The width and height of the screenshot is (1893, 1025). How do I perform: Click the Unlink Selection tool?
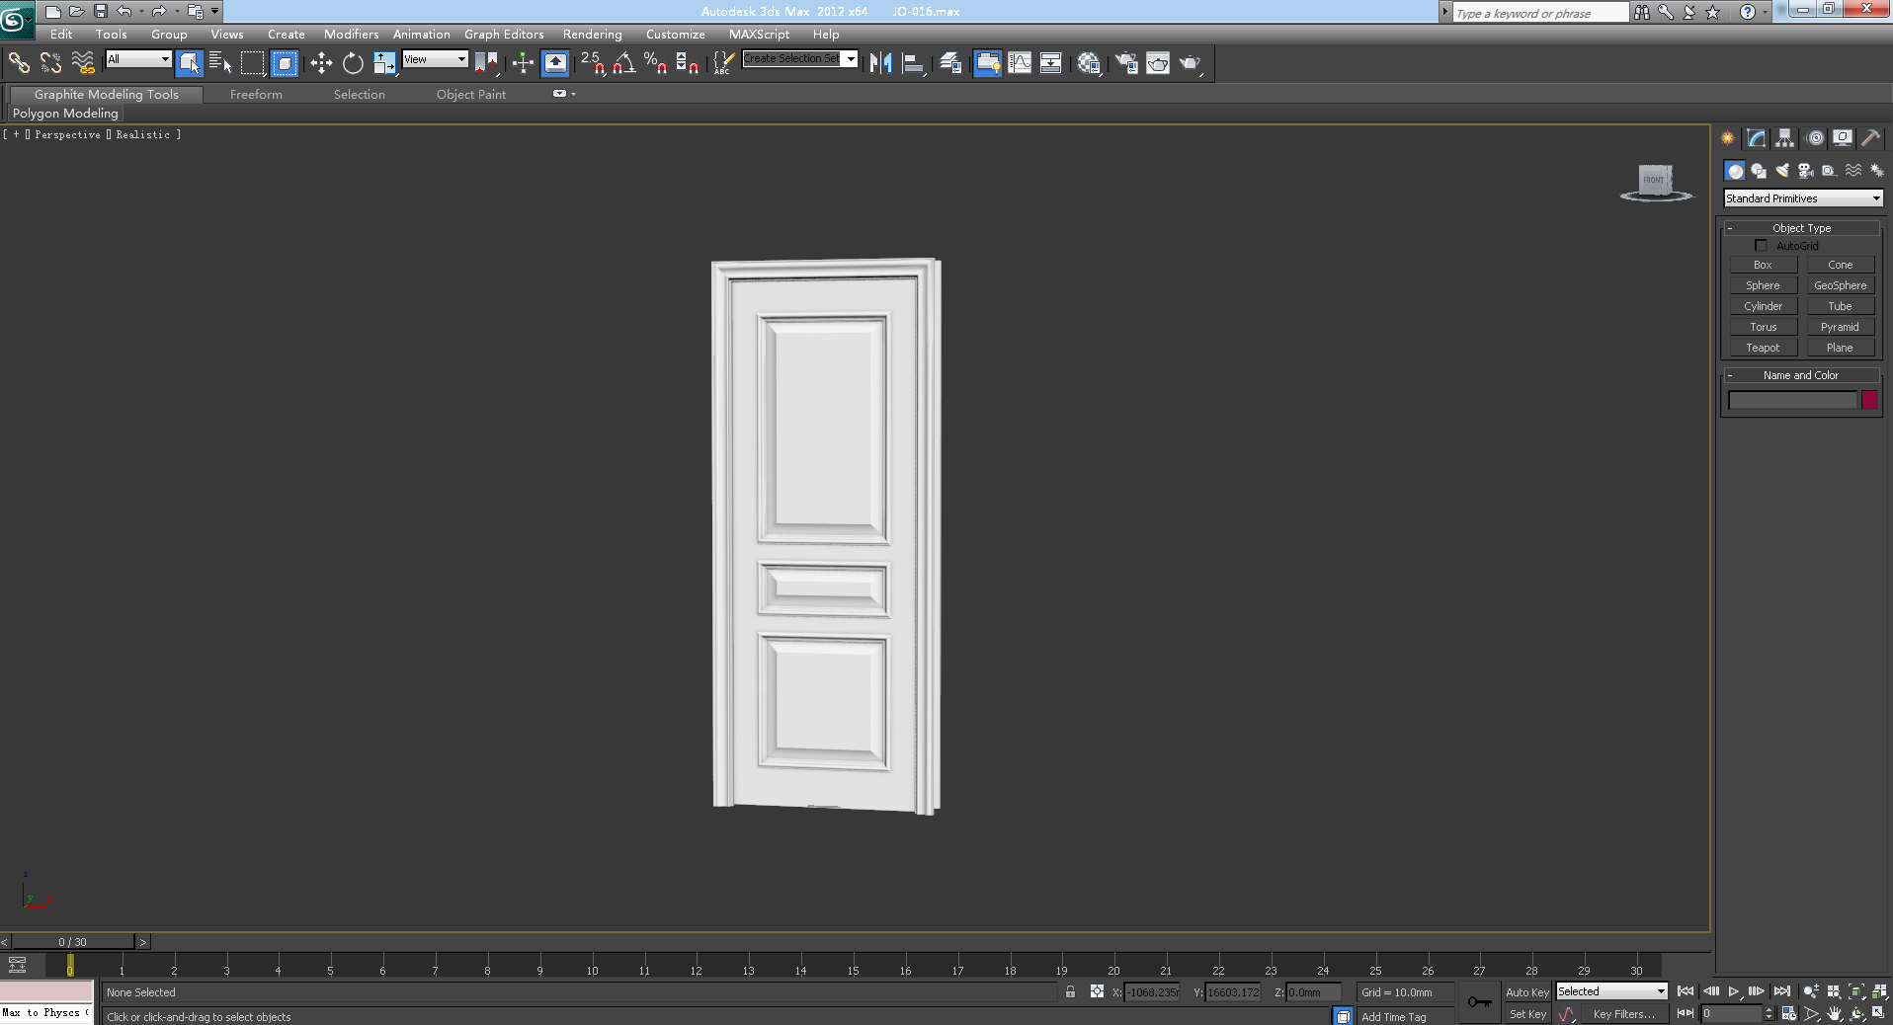click(50, 63)
